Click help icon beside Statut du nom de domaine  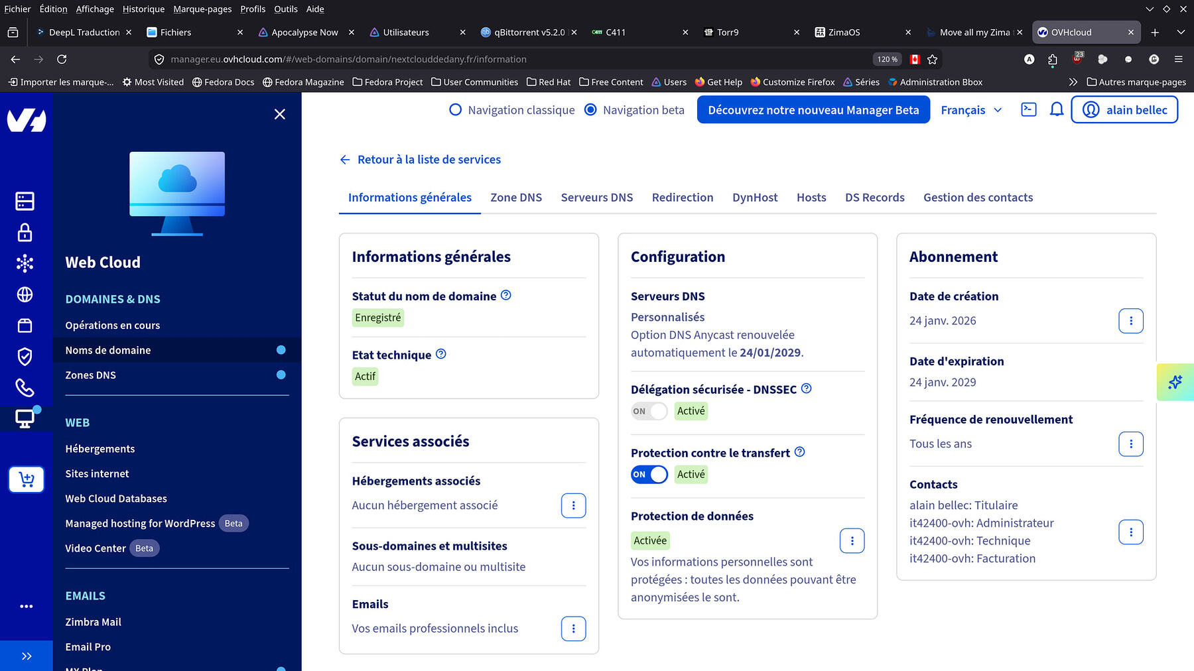pyautogui.click(x=506, y=295)
